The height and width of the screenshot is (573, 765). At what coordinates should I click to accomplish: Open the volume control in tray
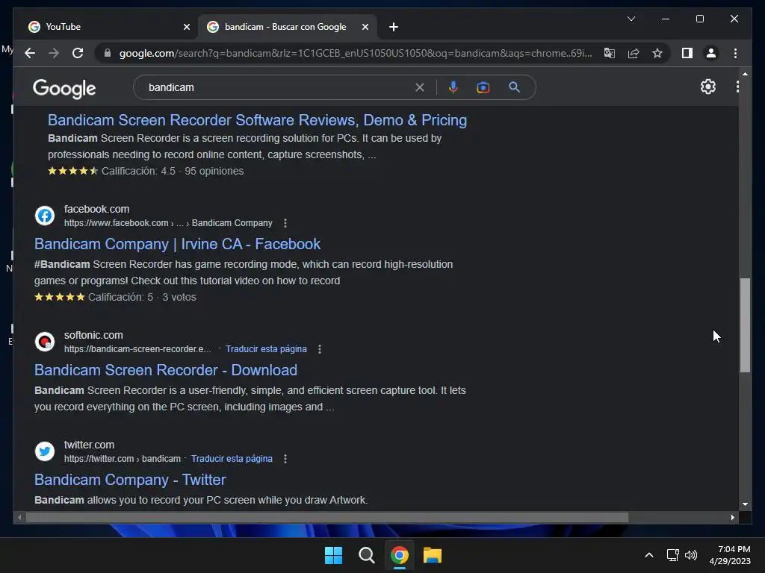(691, 555)
